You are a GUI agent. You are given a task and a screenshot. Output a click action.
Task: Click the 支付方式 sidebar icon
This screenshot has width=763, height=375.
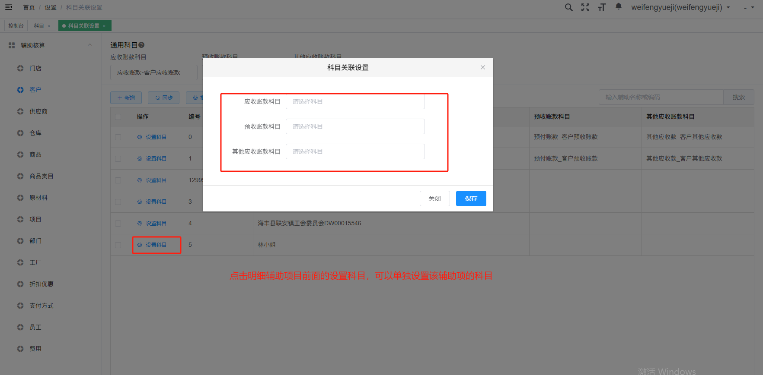[20, 306]
